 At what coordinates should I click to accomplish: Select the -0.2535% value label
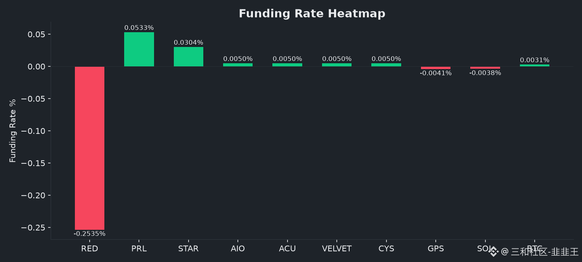pos(90,234)
